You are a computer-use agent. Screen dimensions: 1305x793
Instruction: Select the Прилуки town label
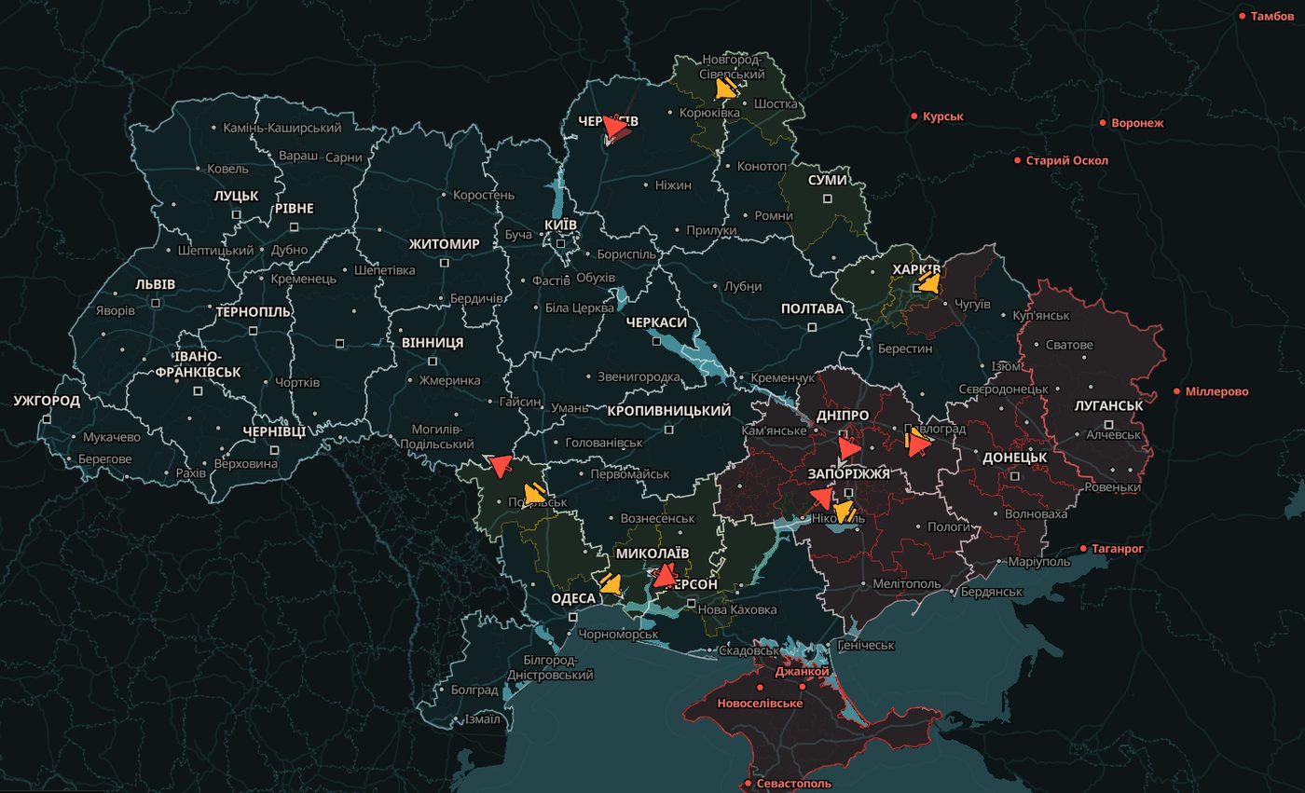click(711, 230)
